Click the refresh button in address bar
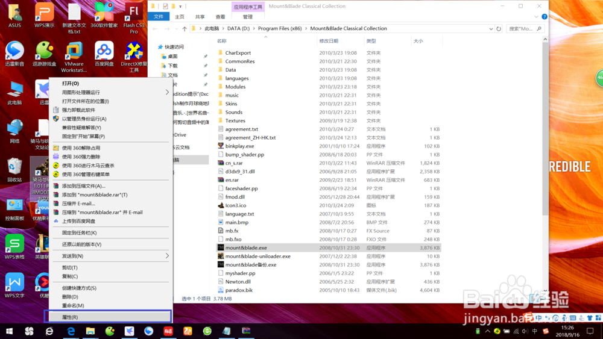The height and width of the screenshot is (339, 603). coord(499,29)
